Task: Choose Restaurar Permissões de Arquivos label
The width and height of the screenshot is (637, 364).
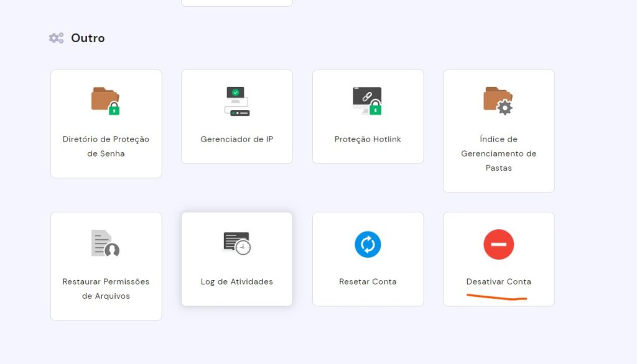Action: 106,289
